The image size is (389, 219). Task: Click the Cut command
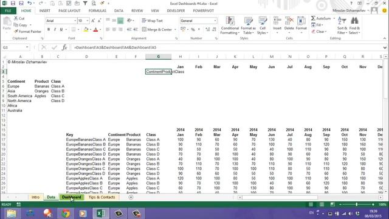point(19,18)
